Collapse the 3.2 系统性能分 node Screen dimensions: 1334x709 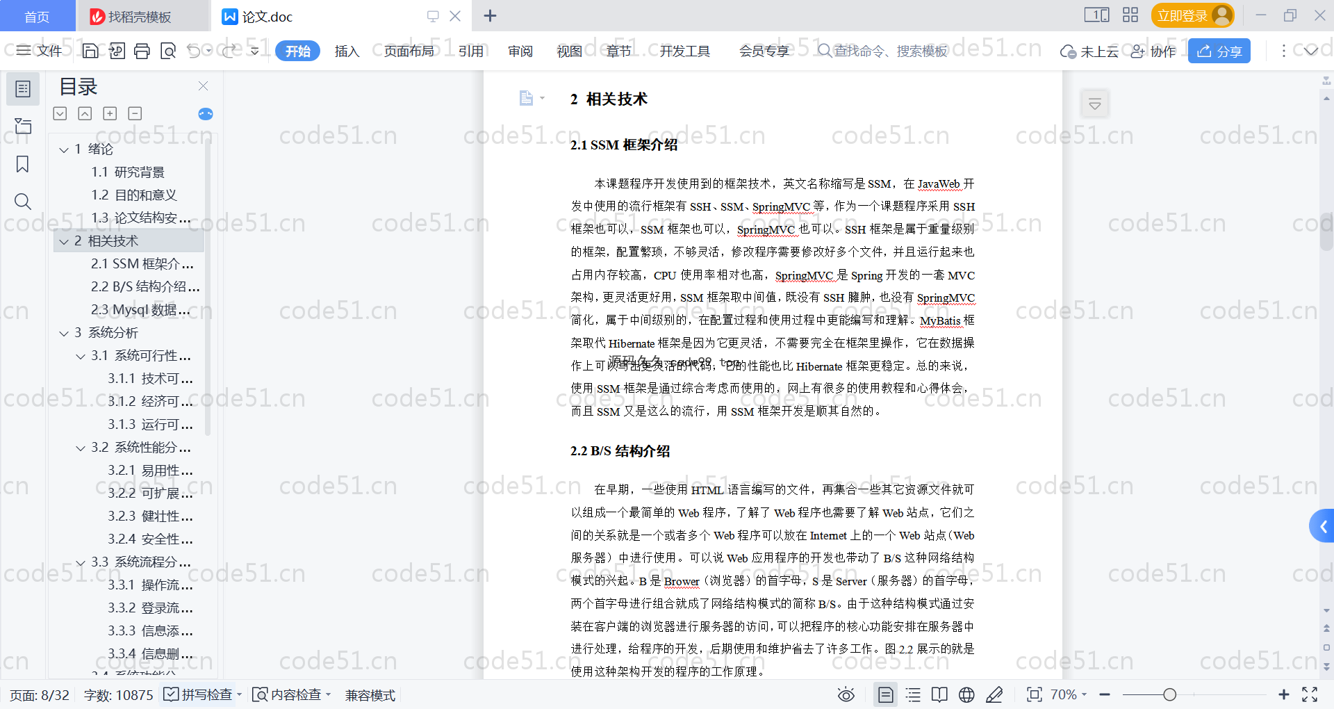tap(81, 448)
